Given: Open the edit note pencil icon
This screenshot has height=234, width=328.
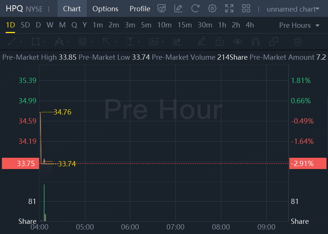Looking at the screenshot, I should pyautogui.click(x=178, y=9).
